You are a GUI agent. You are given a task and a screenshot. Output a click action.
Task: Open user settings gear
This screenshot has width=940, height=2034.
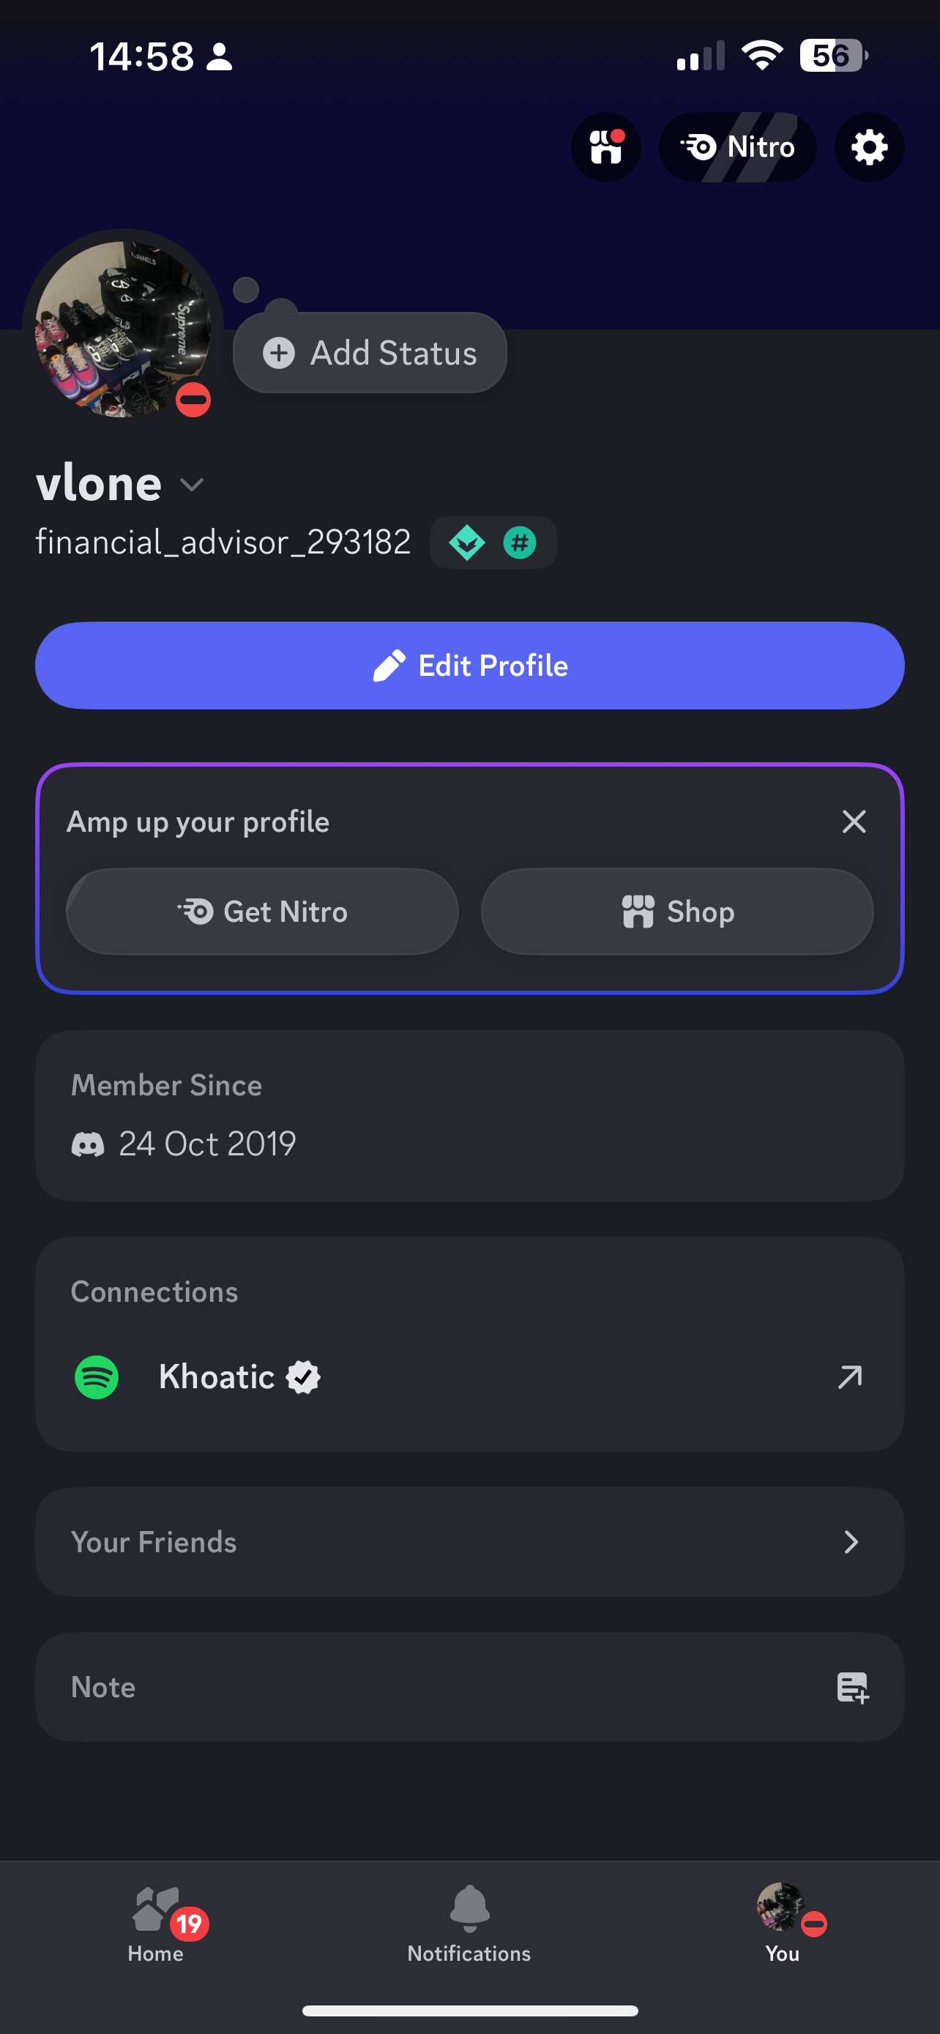[x=869, y=148]
